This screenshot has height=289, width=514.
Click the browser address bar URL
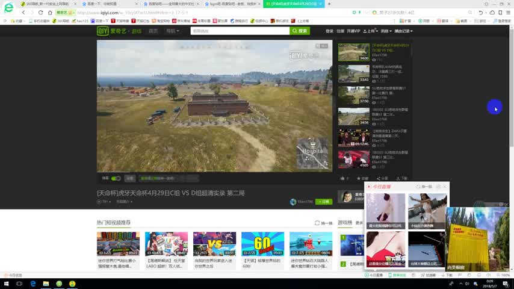[x=132, y=13]
